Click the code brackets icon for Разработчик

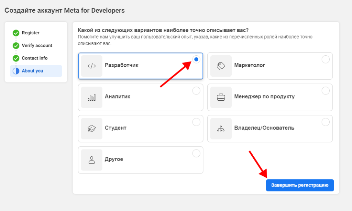click(x=92, y=66)
